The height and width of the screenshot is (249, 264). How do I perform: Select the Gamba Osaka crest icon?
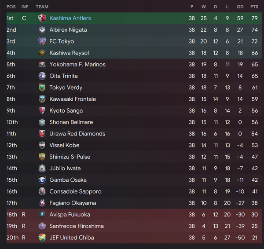(x=42, y=180)
